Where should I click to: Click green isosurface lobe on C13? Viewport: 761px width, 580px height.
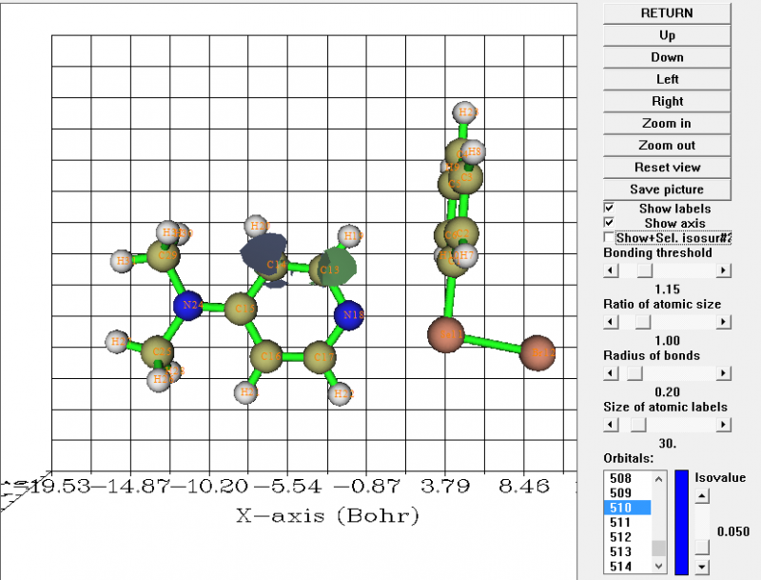point(340,266)
